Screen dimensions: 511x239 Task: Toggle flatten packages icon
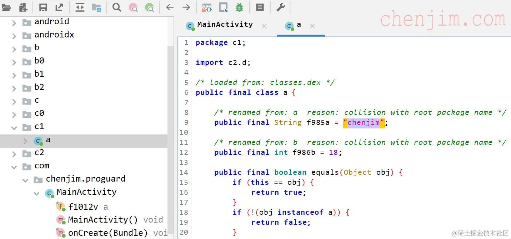click(x=96, y=7)
